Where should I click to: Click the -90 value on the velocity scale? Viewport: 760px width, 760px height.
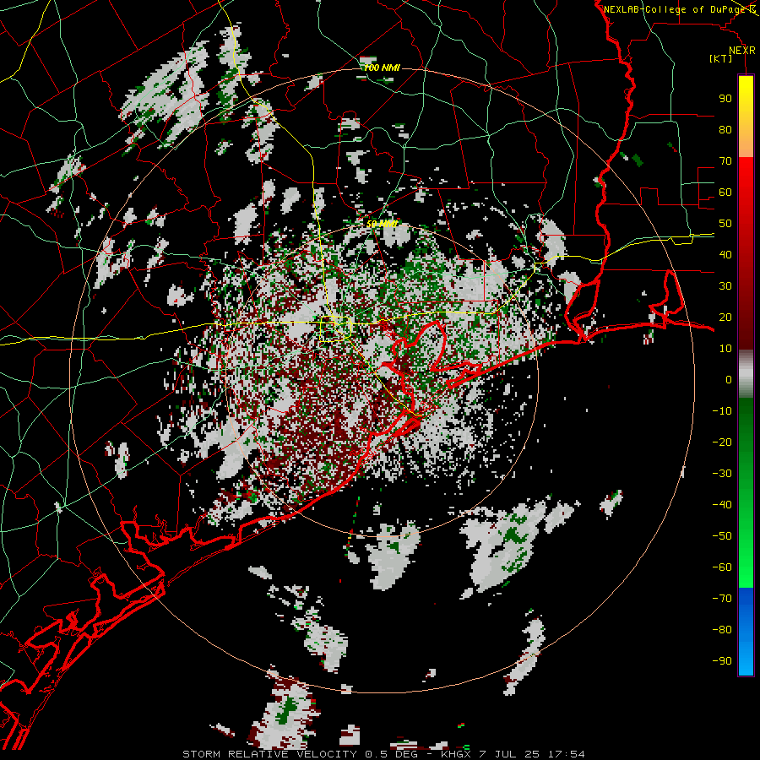[722, 661]
